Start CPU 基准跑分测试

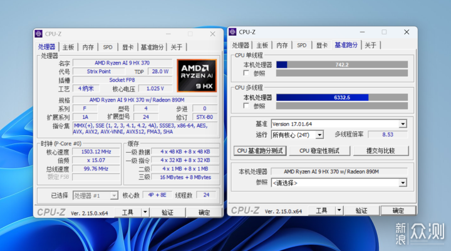260,151
